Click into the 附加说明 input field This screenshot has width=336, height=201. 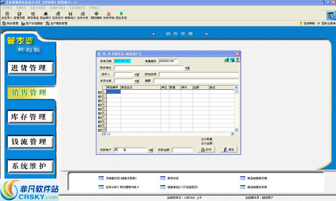pos(199,74)
